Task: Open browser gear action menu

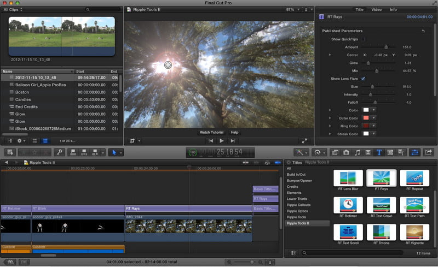Action: [x=21, y=141]
